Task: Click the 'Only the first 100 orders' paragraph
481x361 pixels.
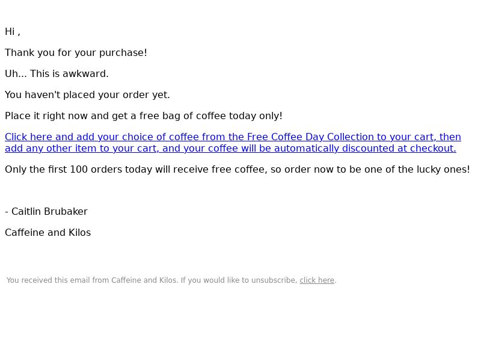Action: pyautogui.click(x=237, y=170)
